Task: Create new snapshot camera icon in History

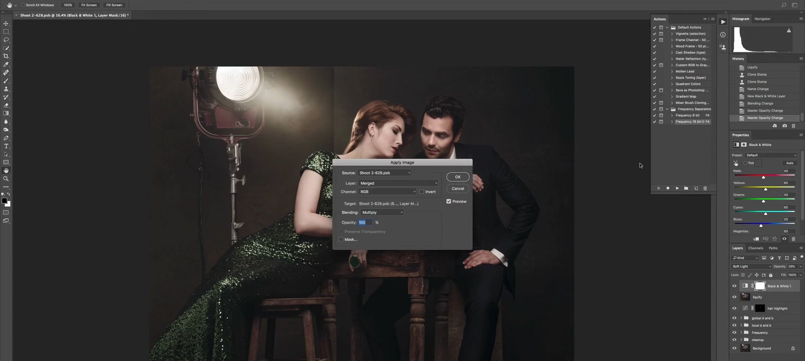Action: click(x=784, y=126)
